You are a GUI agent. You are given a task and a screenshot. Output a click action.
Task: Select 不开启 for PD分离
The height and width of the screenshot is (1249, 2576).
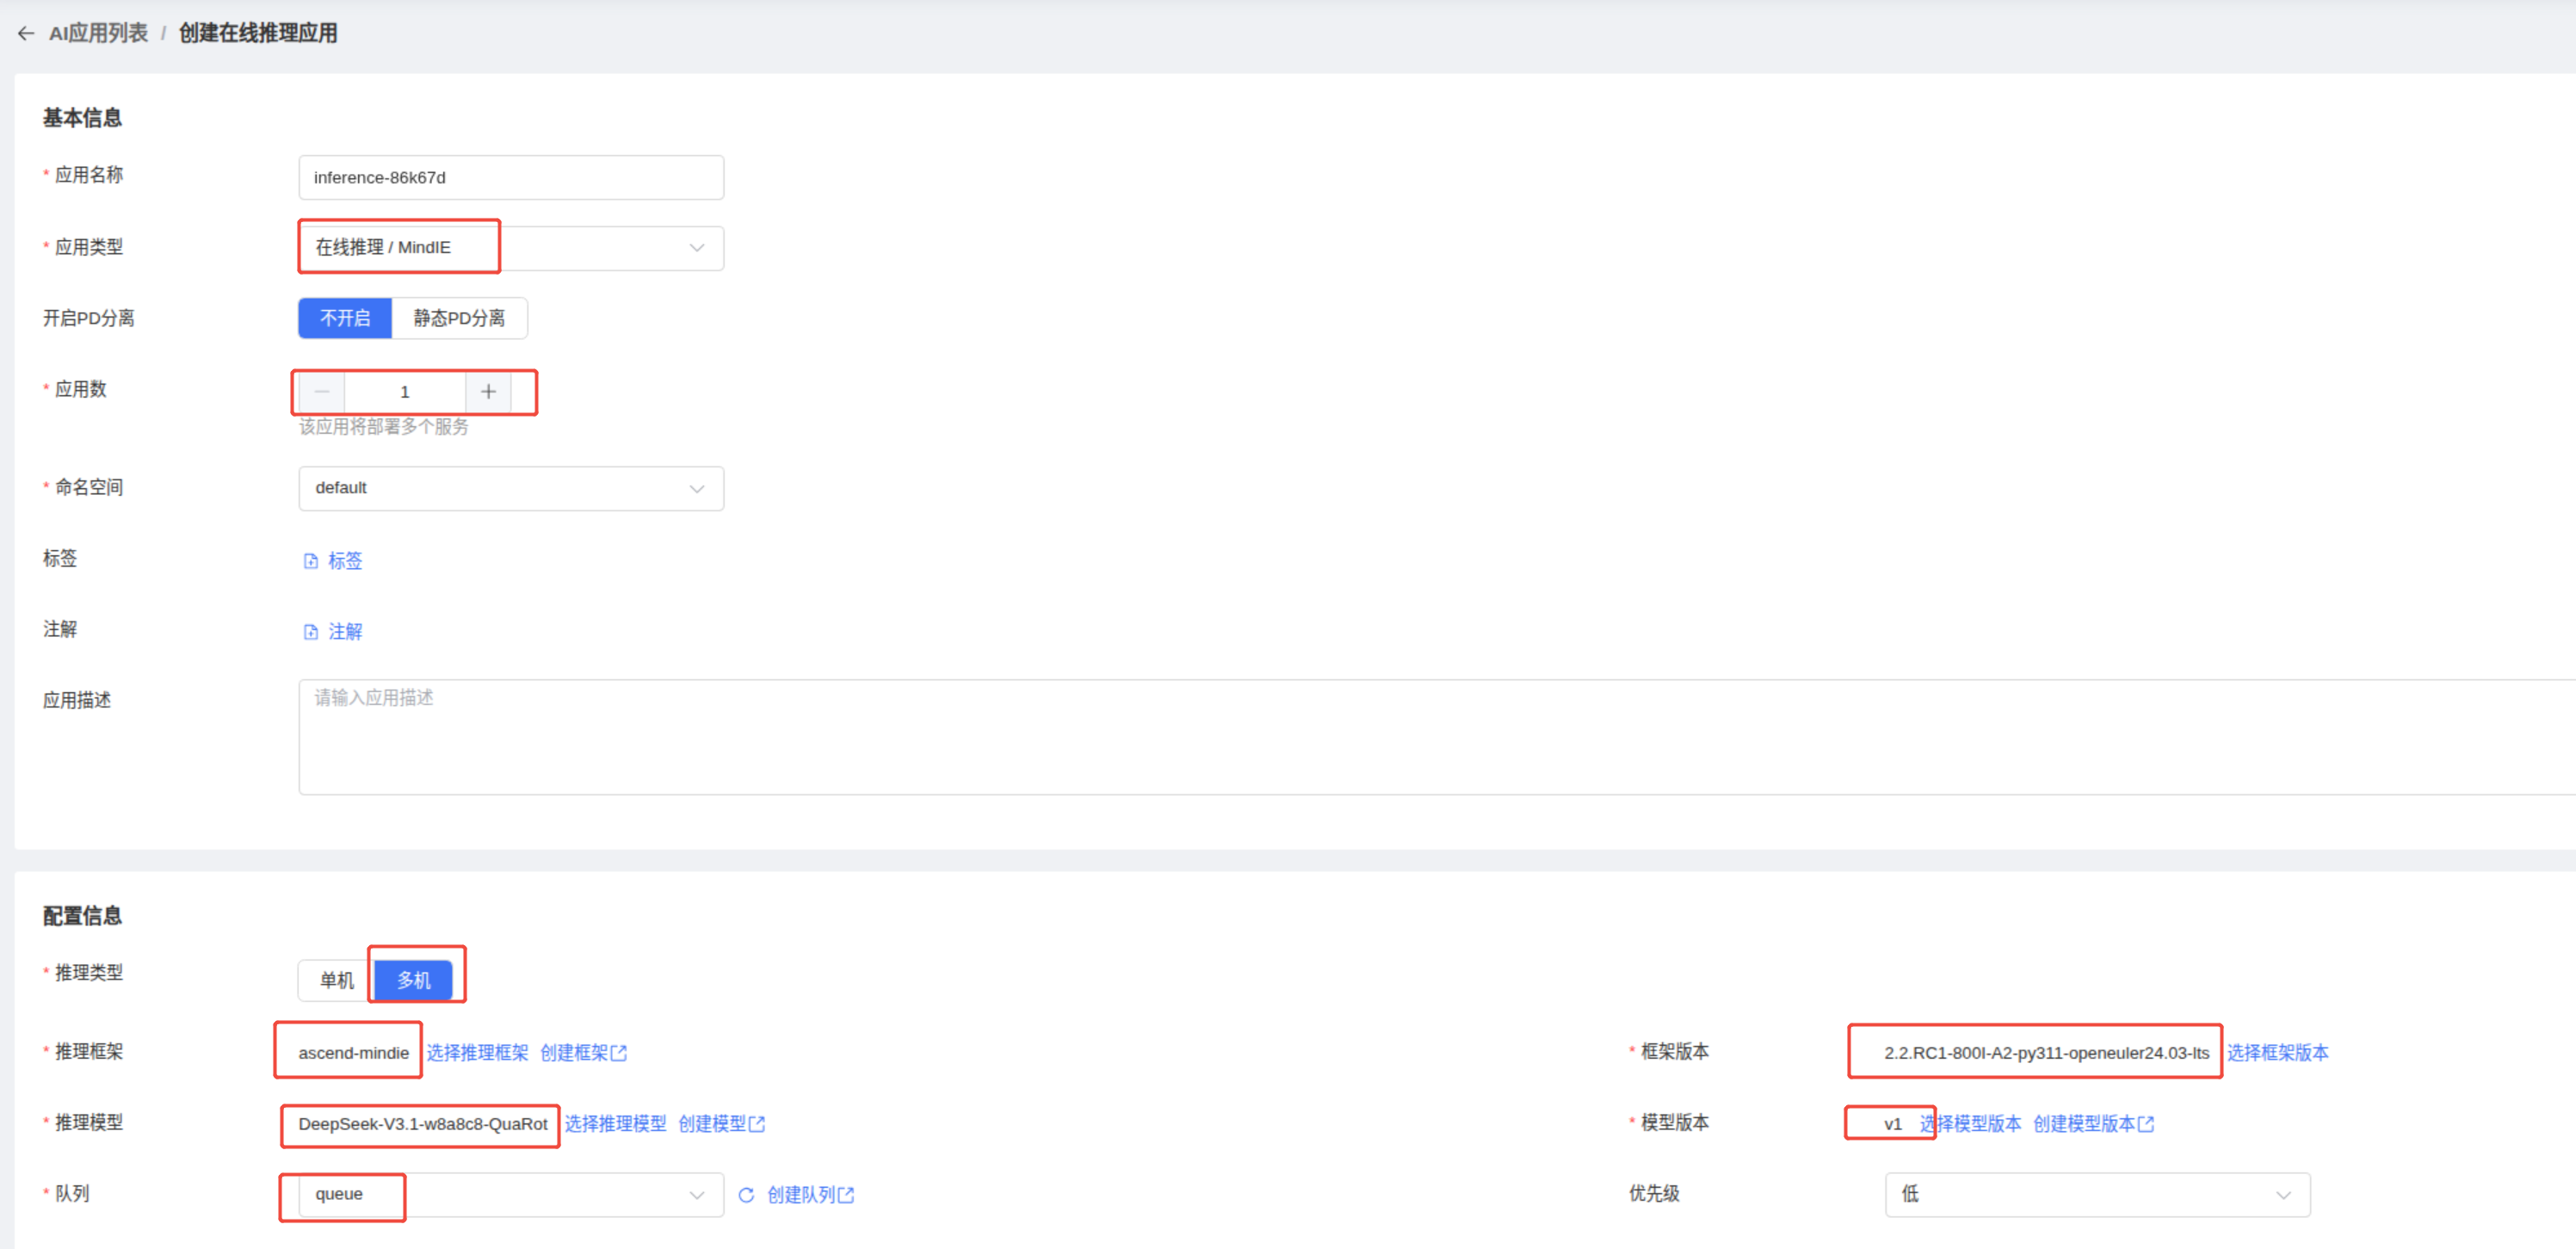pyautogui.click(x=345, y=318)
